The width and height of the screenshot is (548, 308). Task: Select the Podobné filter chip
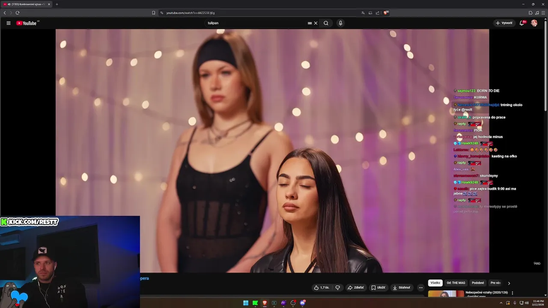(478, 283)
